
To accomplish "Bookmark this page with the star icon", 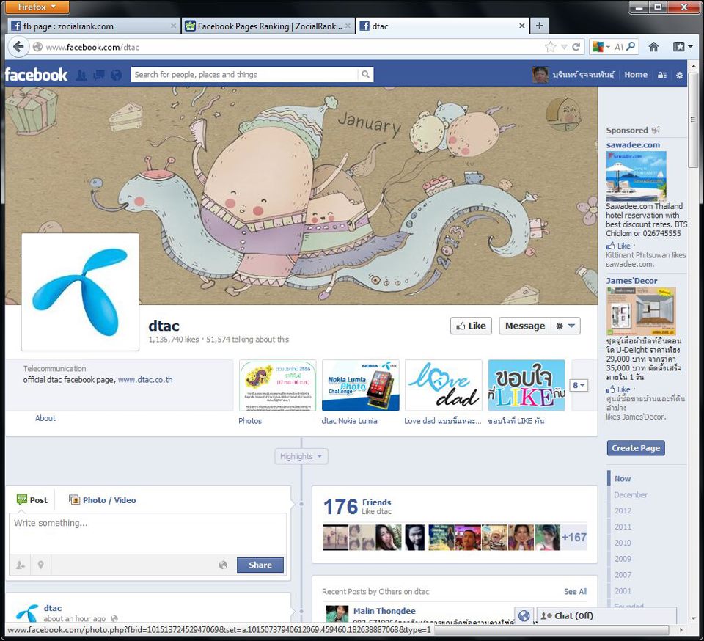I will [551, 47].
